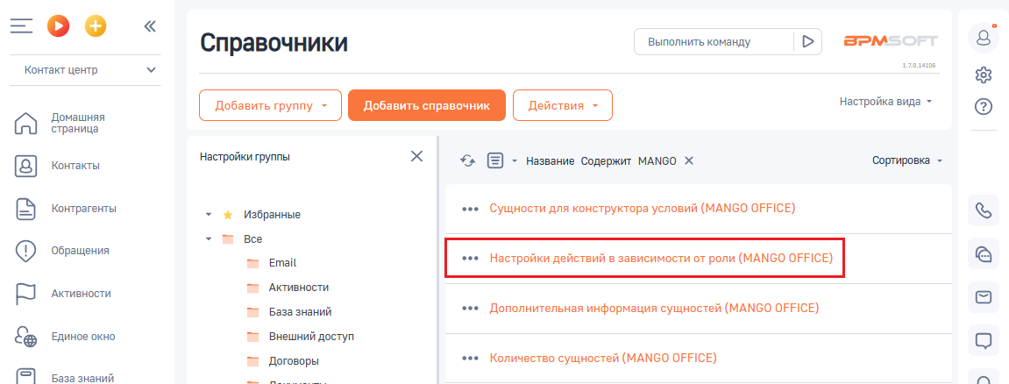The width and height of the screenshot is (1009, 384).
Task: Open the Активности section
Action: click(81, 294)
